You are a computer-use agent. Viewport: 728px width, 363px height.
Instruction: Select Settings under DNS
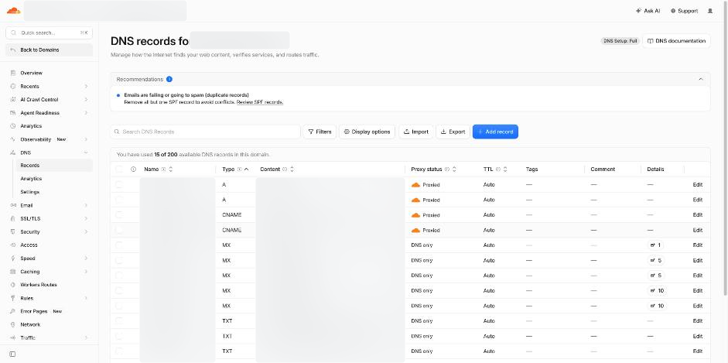pos(54,192)
